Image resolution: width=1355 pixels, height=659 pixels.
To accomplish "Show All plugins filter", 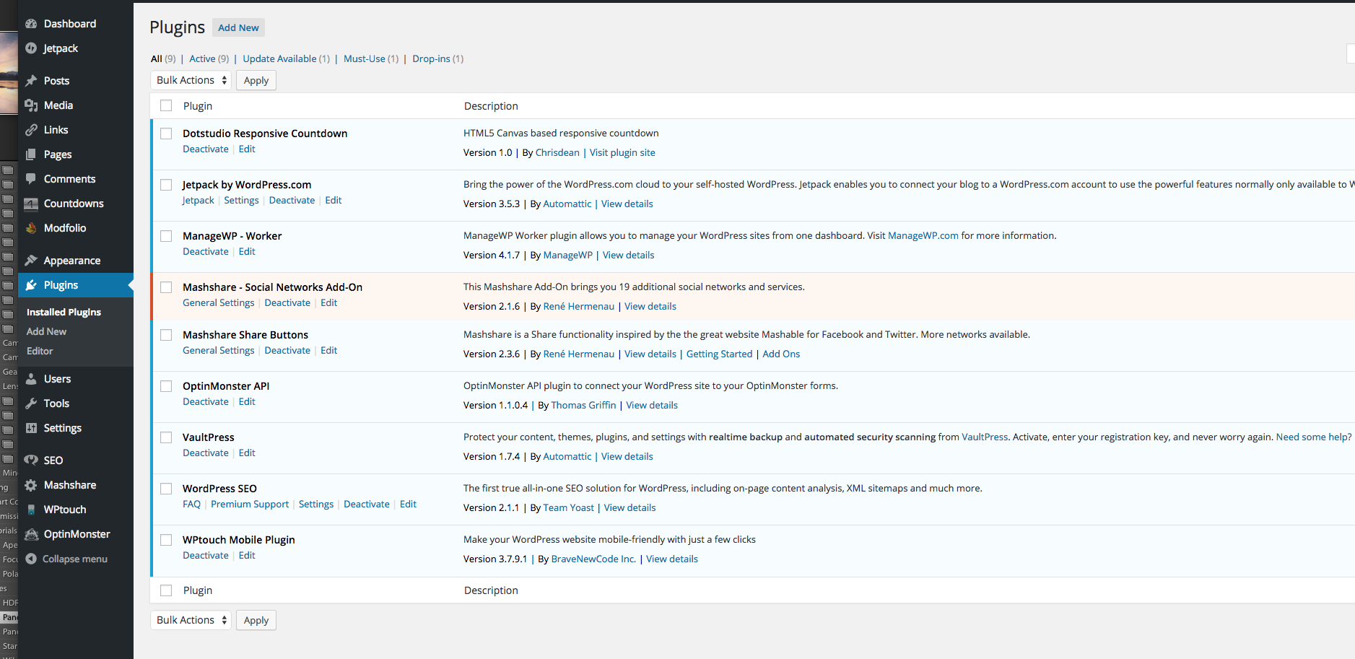I will (x=156, y=58).
